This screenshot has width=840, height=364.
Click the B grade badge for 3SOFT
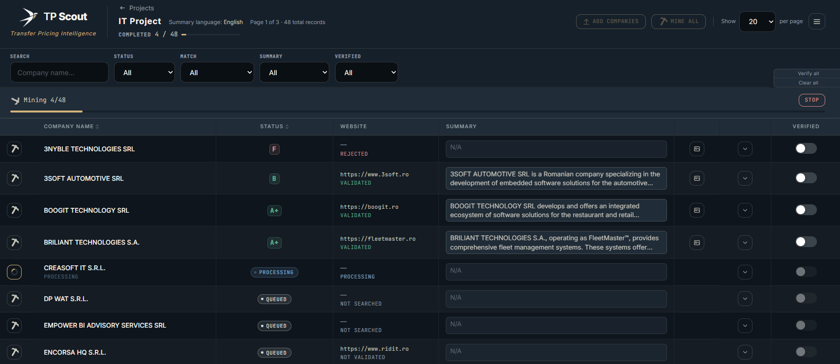(274, 178)
